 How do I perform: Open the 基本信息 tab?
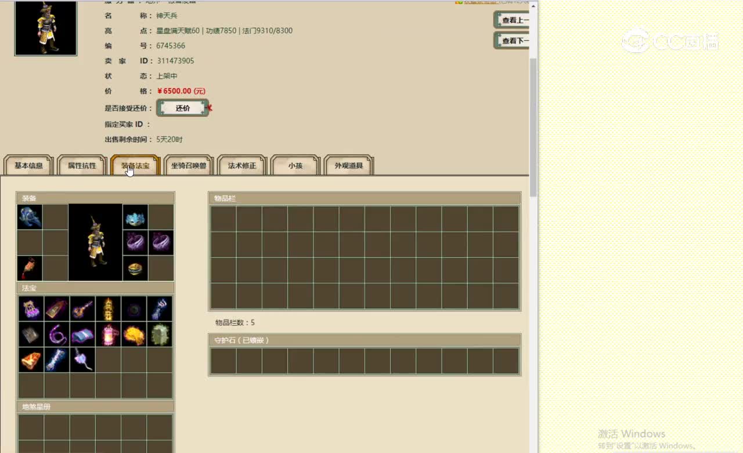[28, 166]
